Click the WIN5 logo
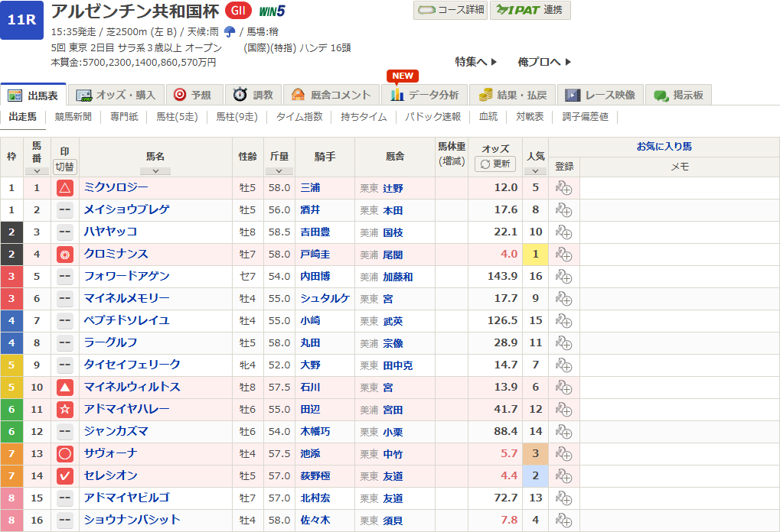The height and width of the screenshot is (532, 780). [x=272, y=11]
